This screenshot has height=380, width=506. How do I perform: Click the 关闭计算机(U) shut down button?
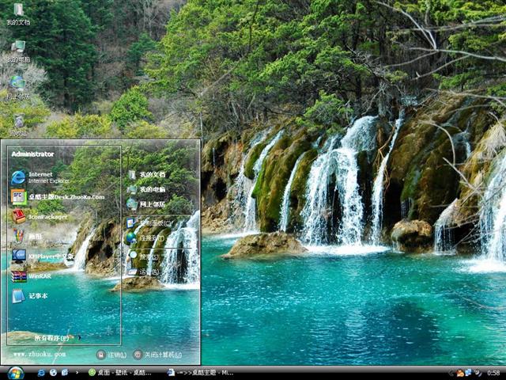coord(157,355)
